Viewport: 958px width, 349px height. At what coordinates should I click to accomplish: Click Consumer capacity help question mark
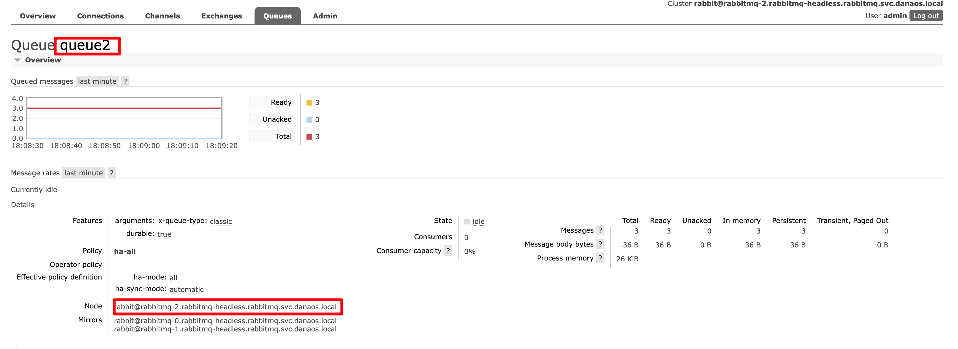tap(448, 251)
